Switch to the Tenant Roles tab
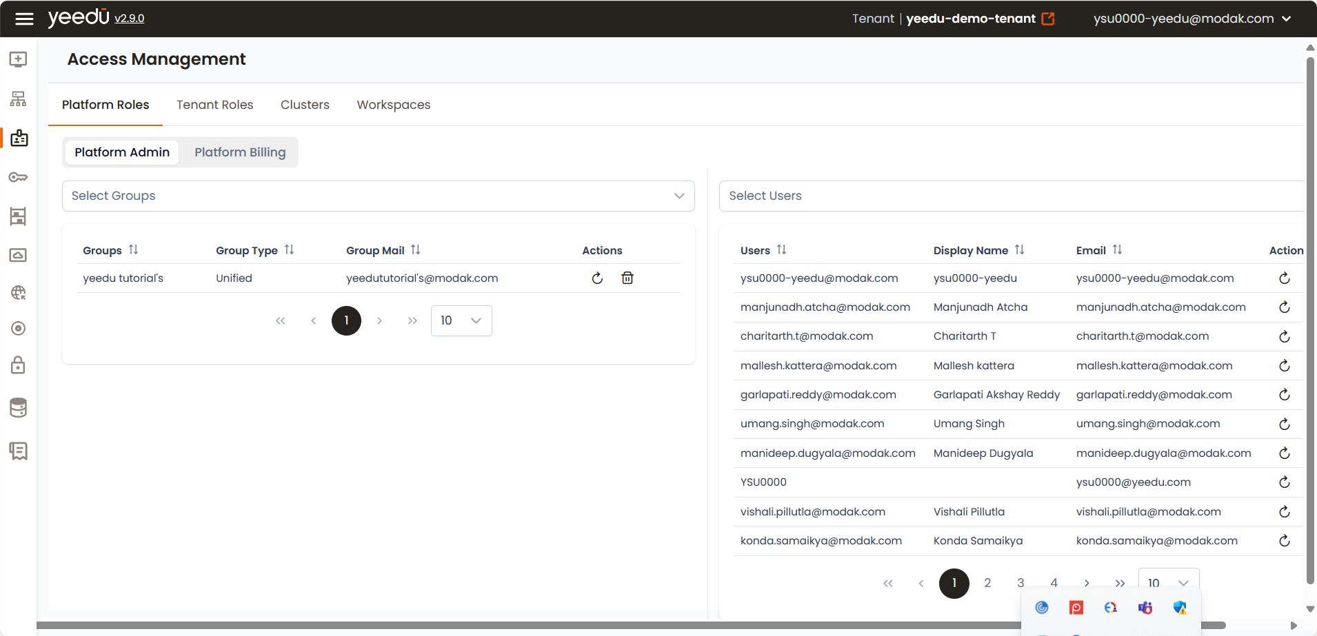 point(215,105)
